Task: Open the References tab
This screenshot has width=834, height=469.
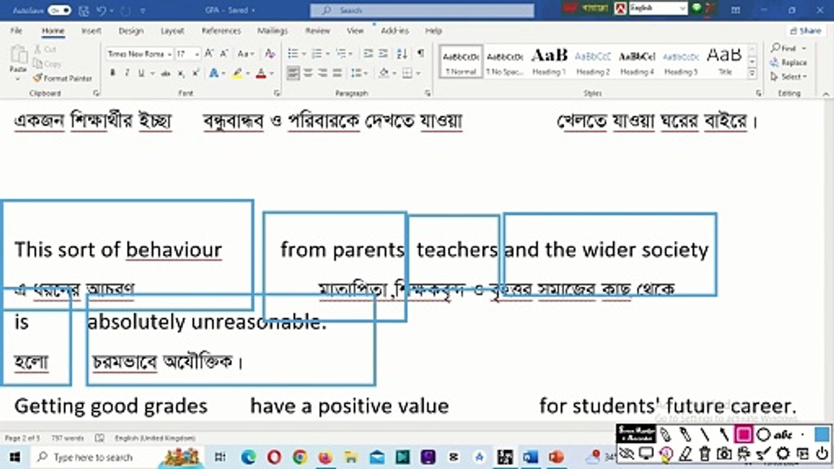Action: click(221, 31)
